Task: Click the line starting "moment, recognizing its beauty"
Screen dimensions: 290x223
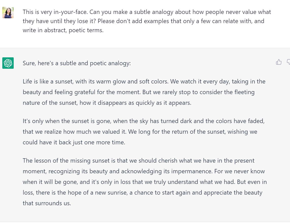Action: pos(144,171)
